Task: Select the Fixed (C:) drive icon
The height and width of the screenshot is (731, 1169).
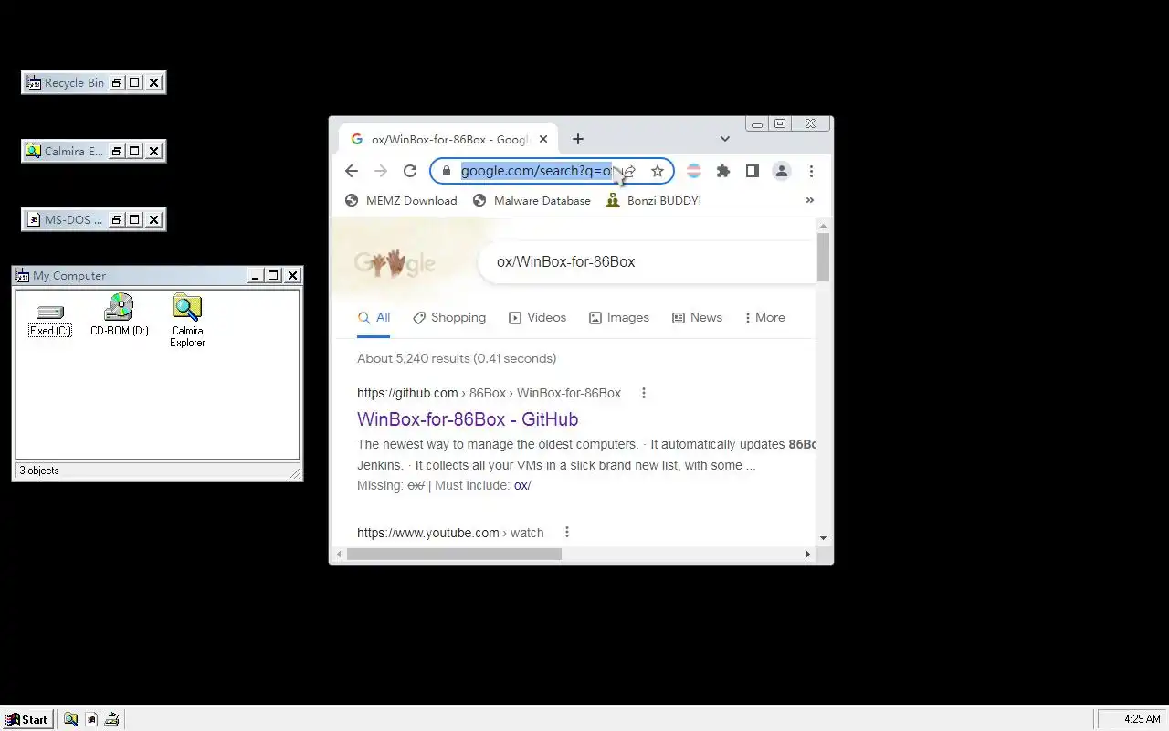Action: (50, 320)
